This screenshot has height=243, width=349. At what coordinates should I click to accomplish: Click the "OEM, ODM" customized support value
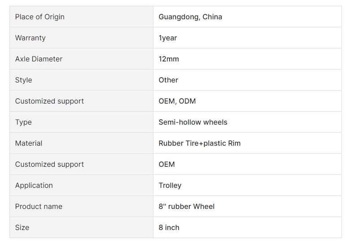177,101
